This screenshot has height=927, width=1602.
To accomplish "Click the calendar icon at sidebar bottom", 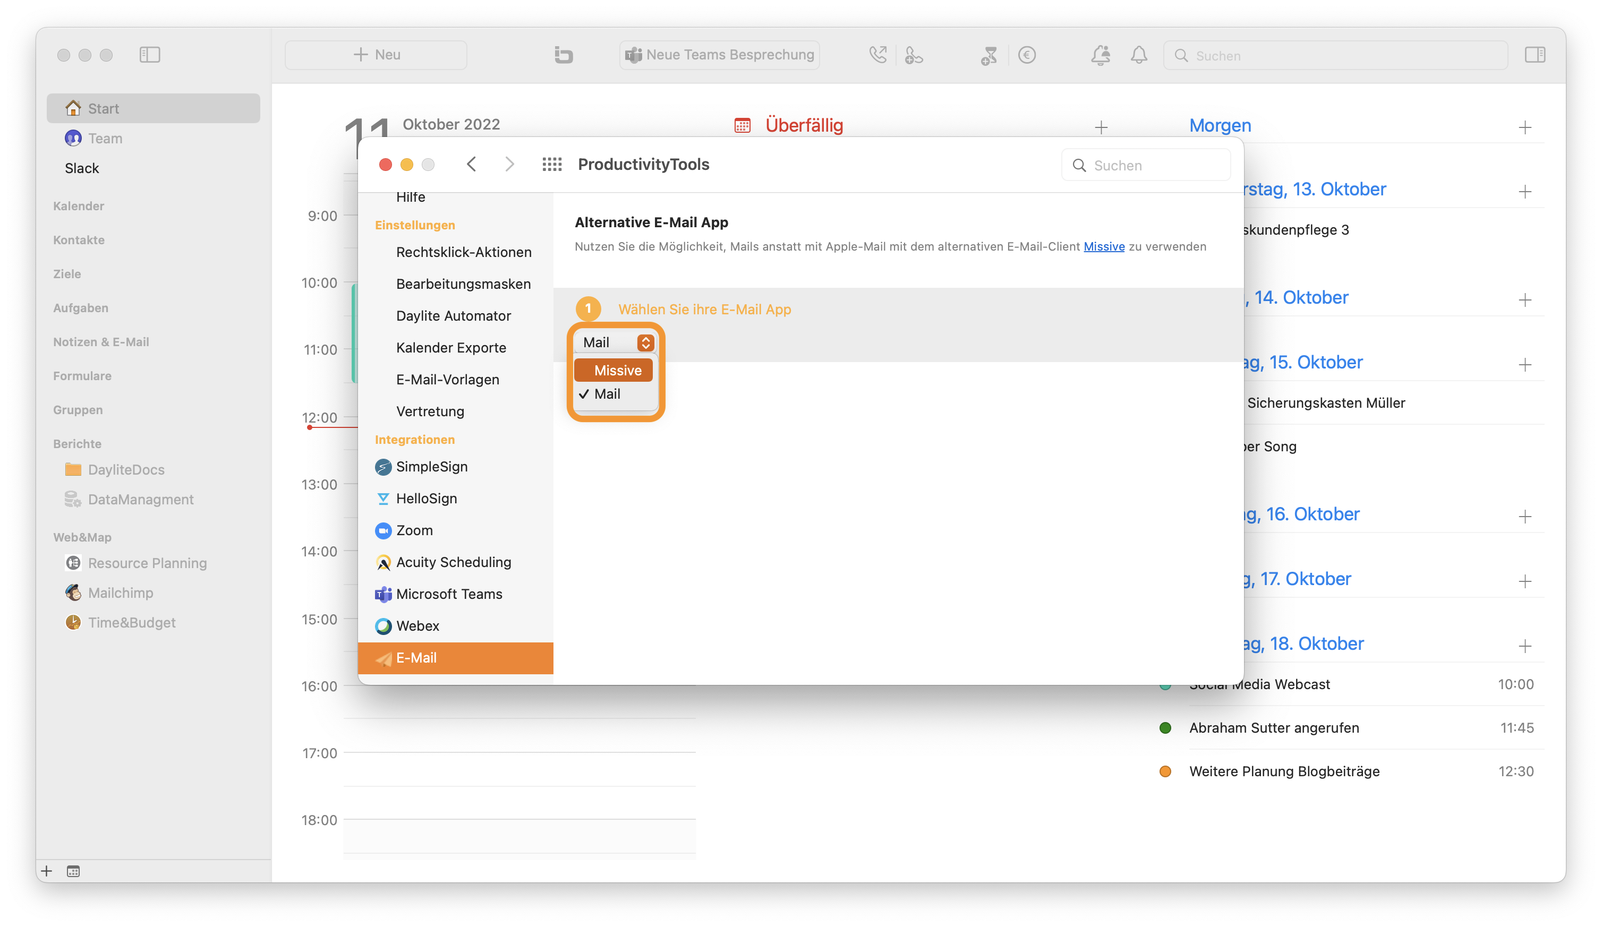I will coord(73,871).
